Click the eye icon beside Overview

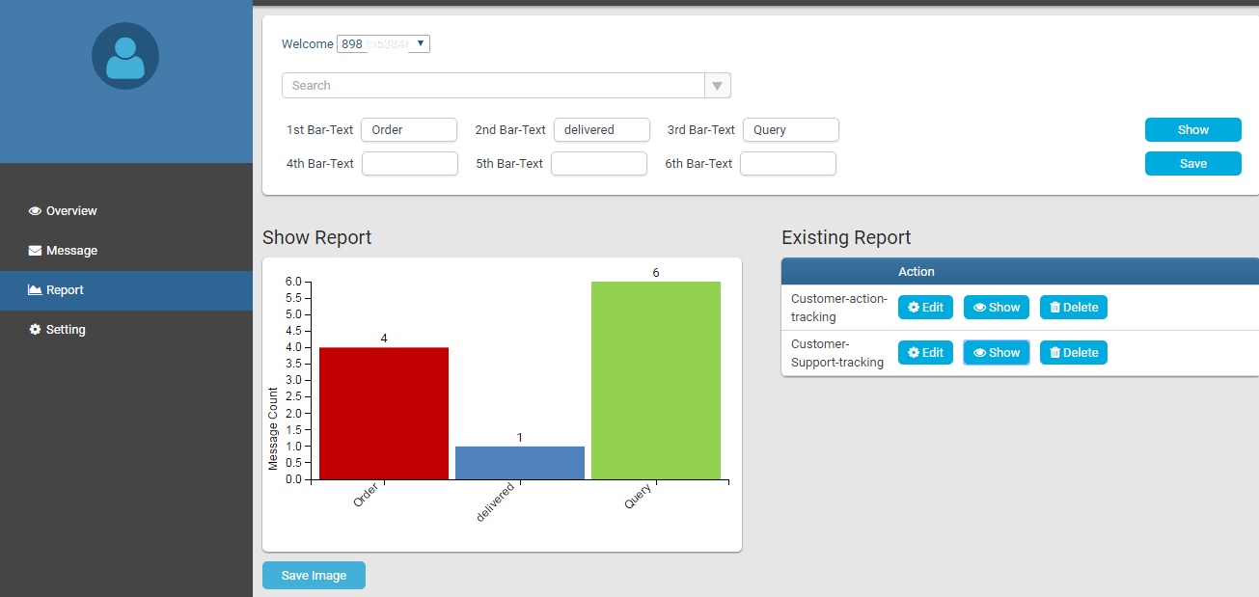click(36, 211)
